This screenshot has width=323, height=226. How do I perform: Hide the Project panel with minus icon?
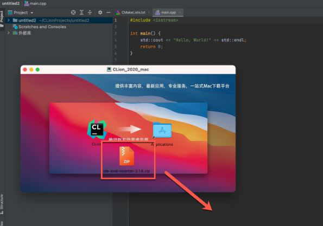tap(109, 12)
